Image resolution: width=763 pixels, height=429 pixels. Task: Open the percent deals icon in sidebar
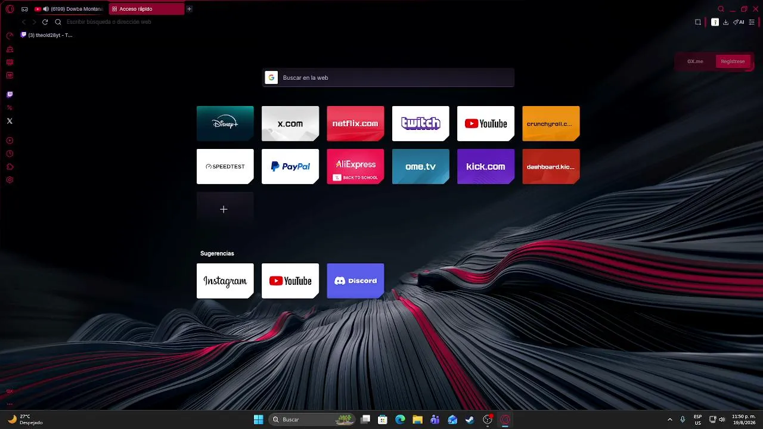pyautogui.click(x=10, y=108)
